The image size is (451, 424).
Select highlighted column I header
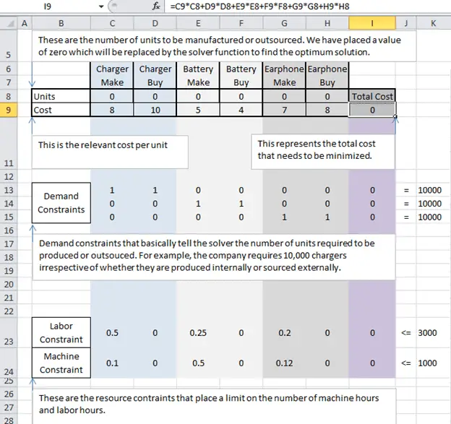pos(372,23)
